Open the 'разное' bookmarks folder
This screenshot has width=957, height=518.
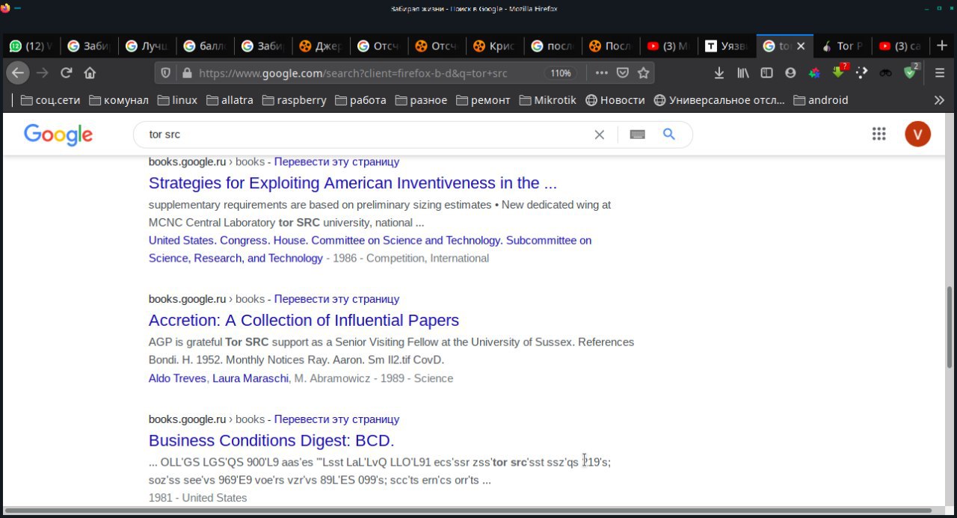tap(421, 99)
